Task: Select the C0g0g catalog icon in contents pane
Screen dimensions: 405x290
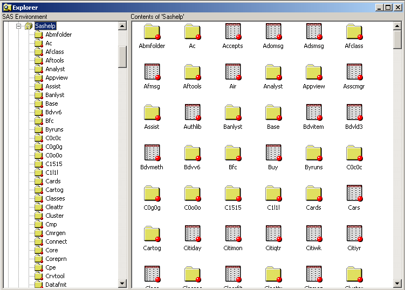Action: [x=152, y=193]
